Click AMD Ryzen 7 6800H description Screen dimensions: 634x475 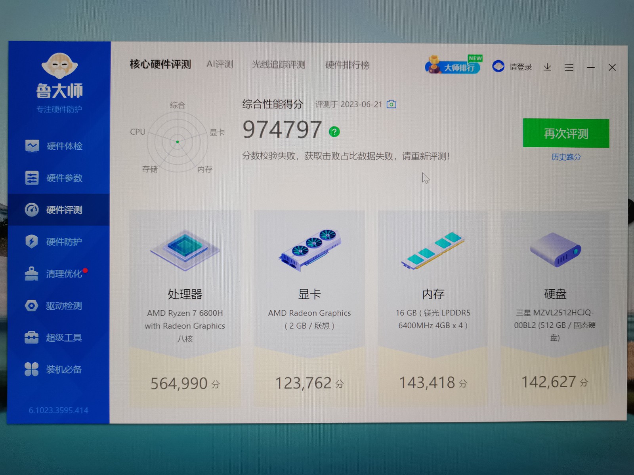coord(185,326)
